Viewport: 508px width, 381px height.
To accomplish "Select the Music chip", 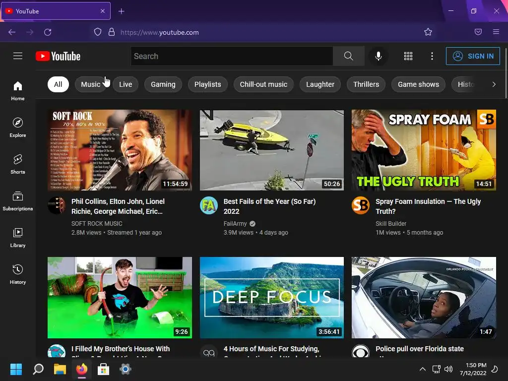I will [91, 84].
